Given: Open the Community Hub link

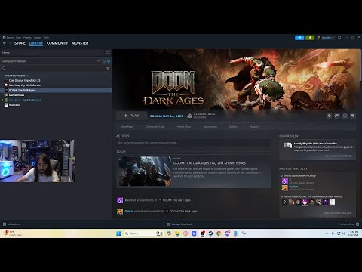Looking at the screenshot, I should click(155, 127).
